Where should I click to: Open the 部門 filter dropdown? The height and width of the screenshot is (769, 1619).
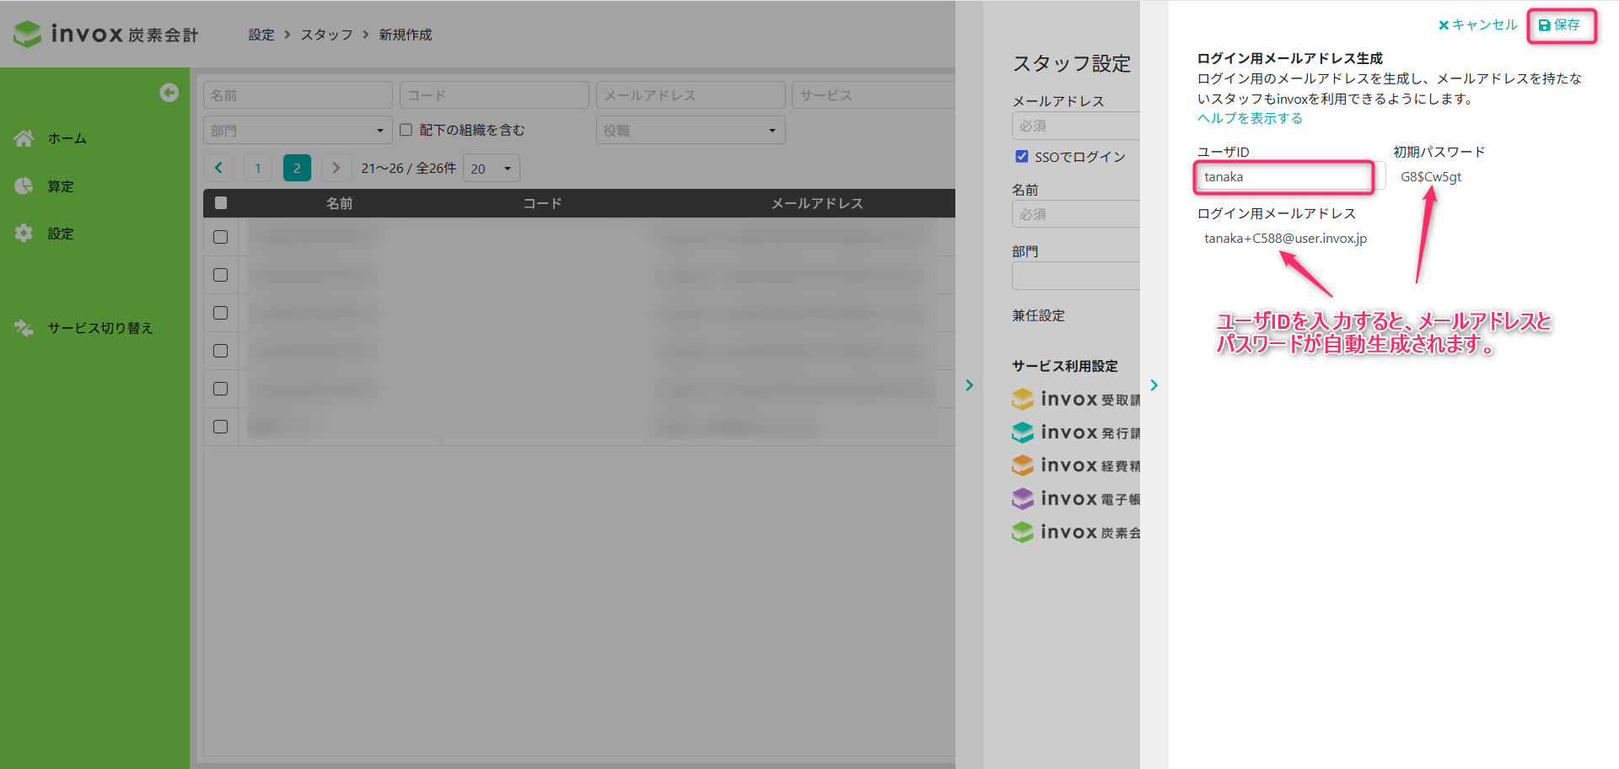coord(298,131)
